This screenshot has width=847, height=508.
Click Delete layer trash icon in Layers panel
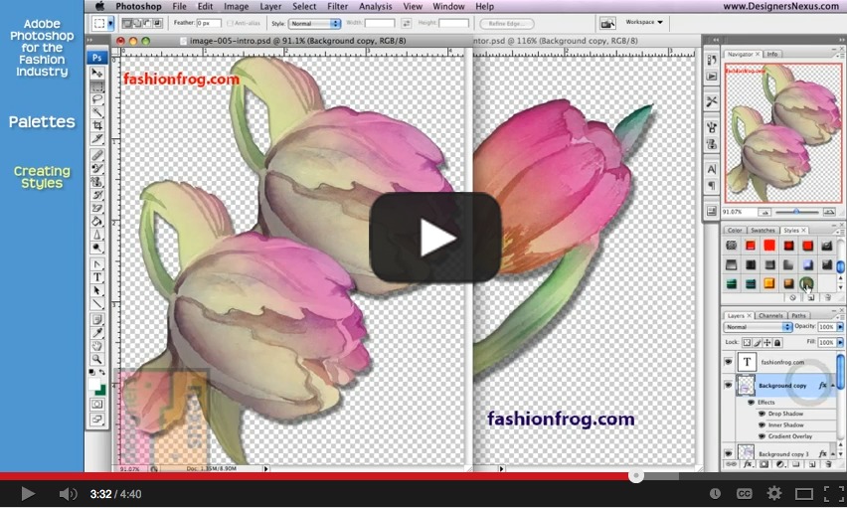(828, 464)
